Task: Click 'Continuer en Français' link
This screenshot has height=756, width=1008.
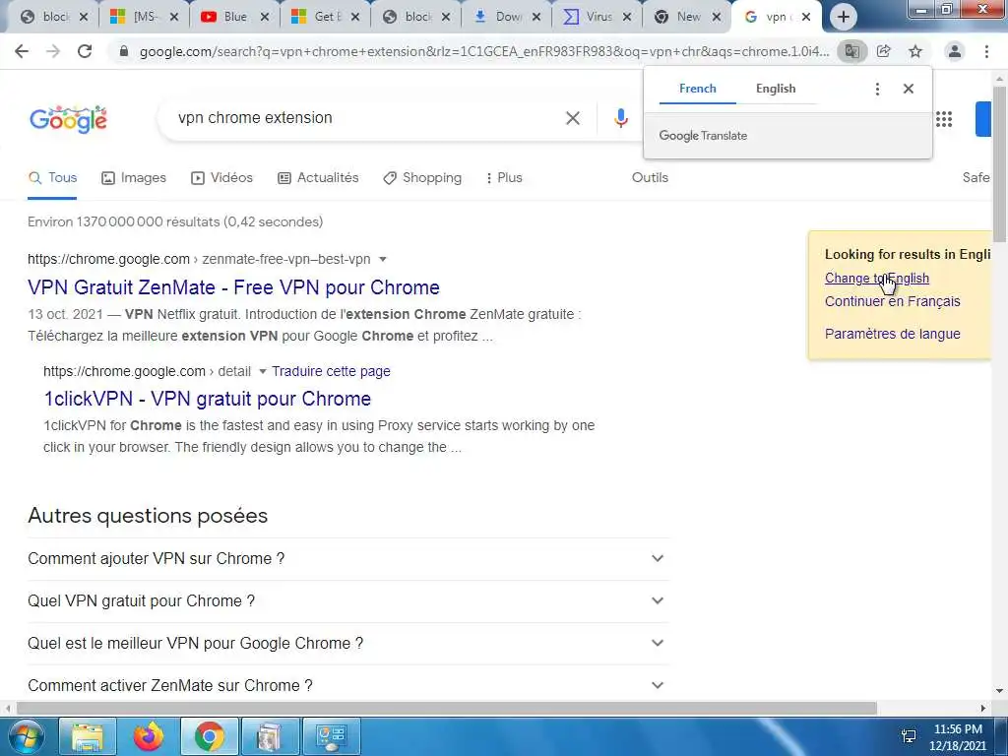Action: click(x=892, y=301)
